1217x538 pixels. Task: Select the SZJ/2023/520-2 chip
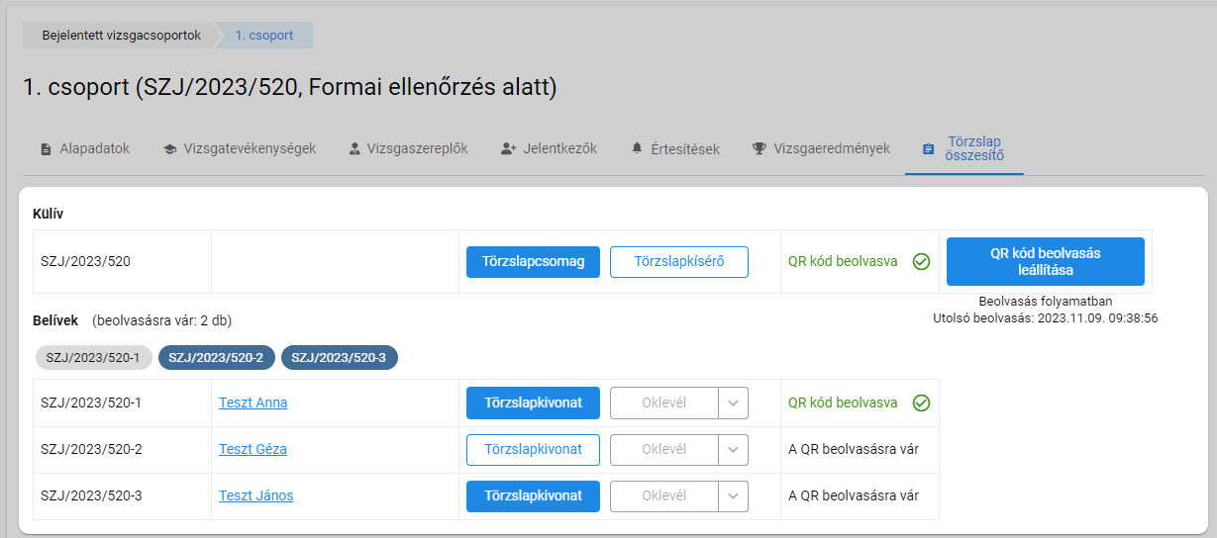click(x=216, y=357)
